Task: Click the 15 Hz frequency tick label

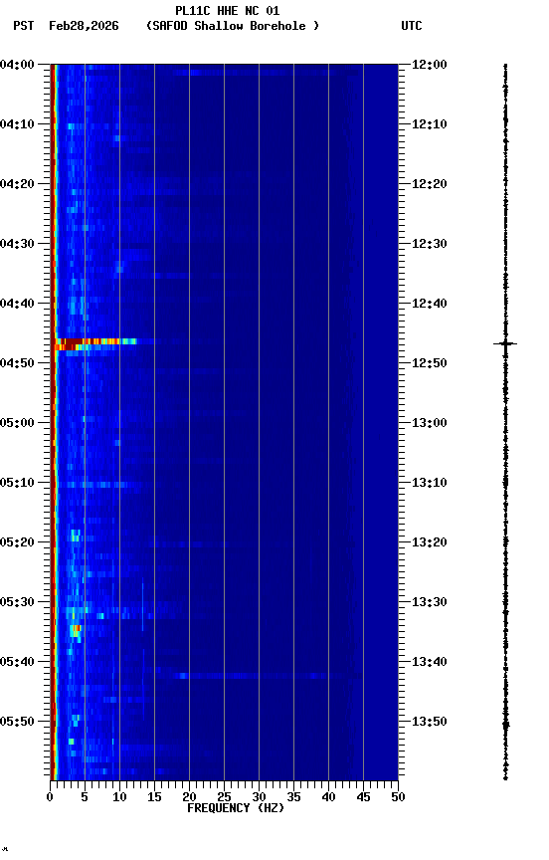Action: pos(154,797)
